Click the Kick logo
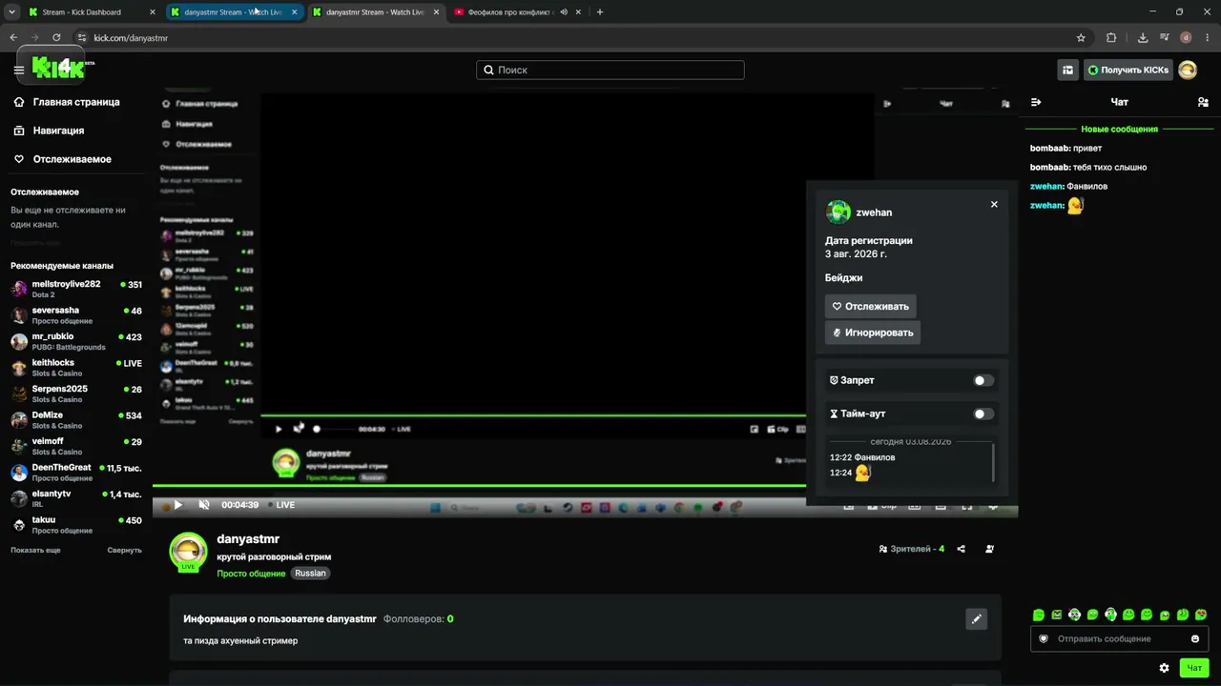The image size is (1221, 686). [58, 68]
